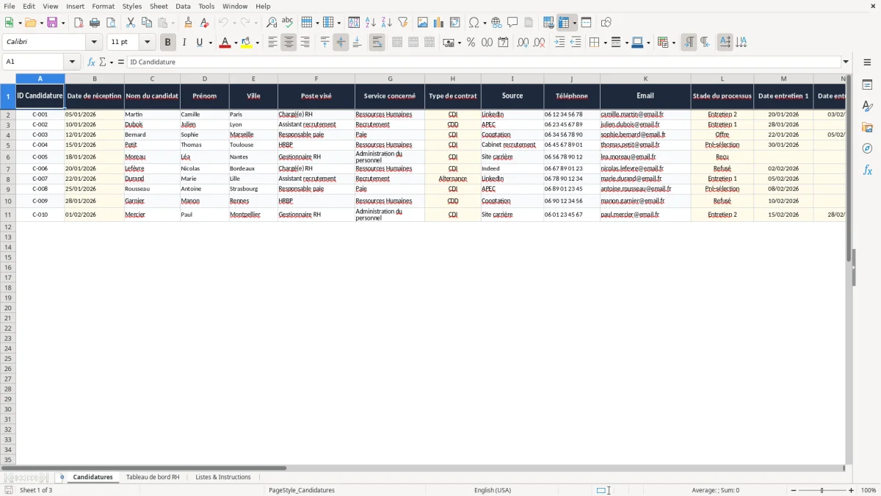Click Add Decimal Place icon
The height and width of the screenshot is (496, 881).
click(523, 43)
